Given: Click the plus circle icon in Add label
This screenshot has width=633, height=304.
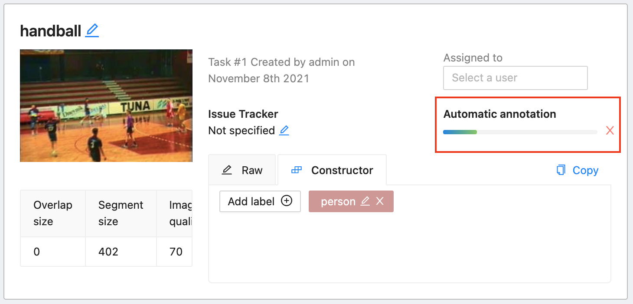Looking at the screenshot, I should [x=287, y=201].
